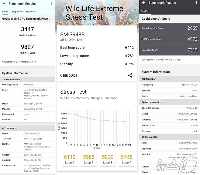The width and height of the screenshot is (200, 175).
Task: Click Geekbench 6.6.0 for Android AArch64 text
Action: coord(19,62)
